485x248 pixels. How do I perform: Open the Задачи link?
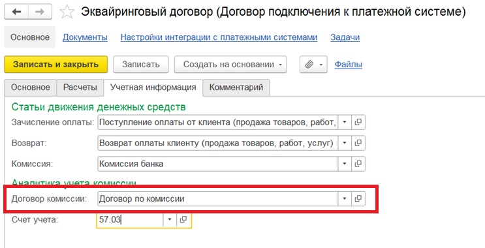pyautogui.click(x=345, y=37)
